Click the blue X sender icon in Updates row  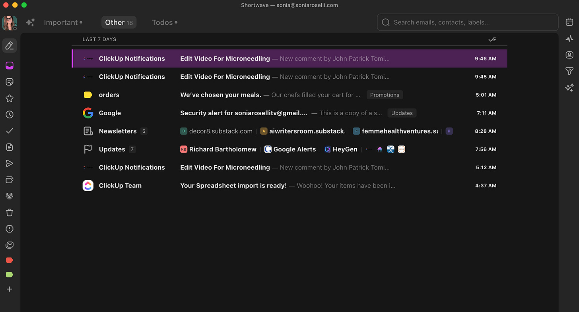point(391,149)
